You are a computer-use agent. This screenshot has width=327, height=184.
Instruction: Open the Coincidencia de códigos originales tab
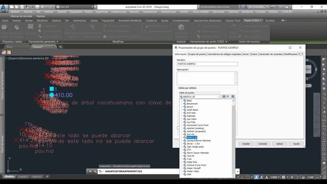[224, 54]
